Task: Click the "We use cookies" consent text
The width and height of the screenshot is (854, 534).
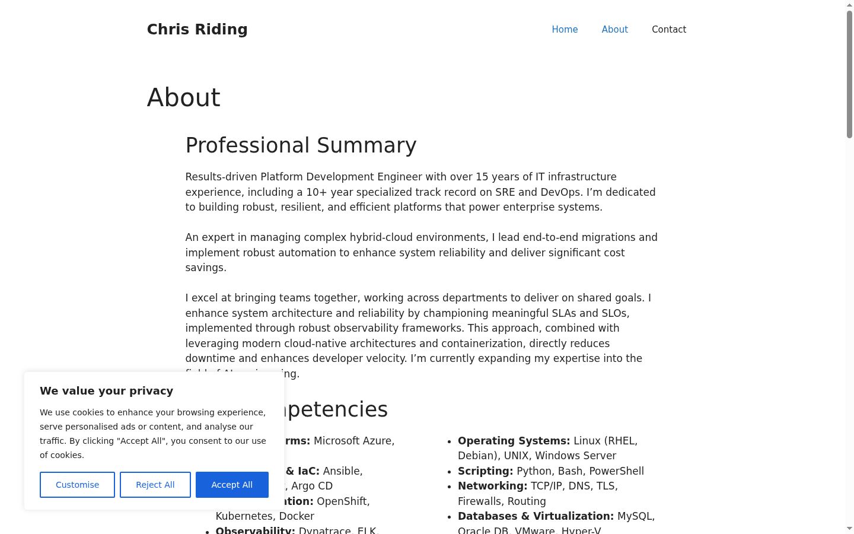Action: [x=153, y=434]
